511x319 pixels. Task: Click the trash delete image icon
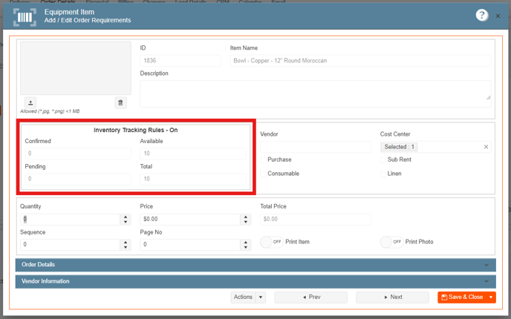(120, 103)
